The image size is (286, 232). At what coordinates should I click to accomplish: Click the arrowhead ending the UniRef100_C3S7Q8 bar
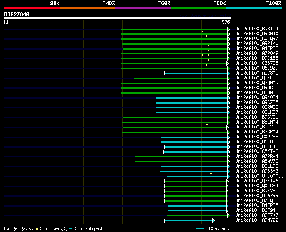(x=227, y=63)
